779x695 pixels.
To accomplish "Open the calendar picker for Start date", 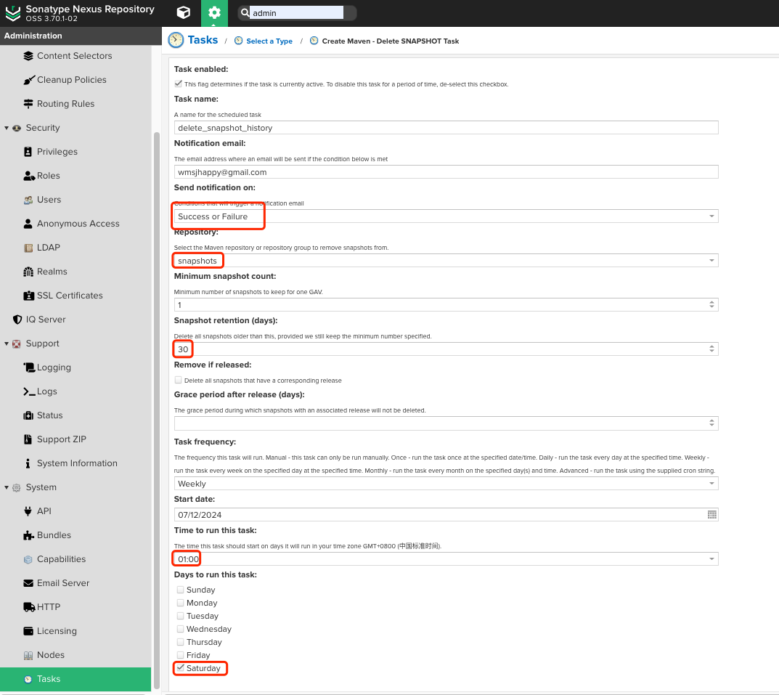I will (x=711, y=515).
